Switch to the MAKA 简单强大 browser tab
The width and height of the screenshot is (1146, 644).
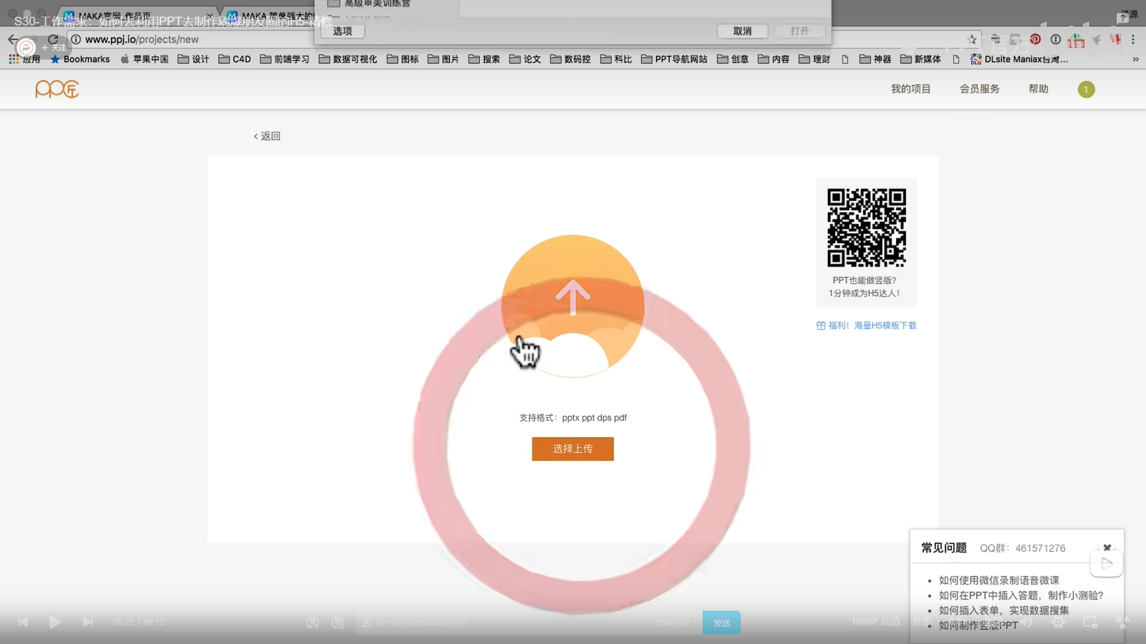coord(270,16)
